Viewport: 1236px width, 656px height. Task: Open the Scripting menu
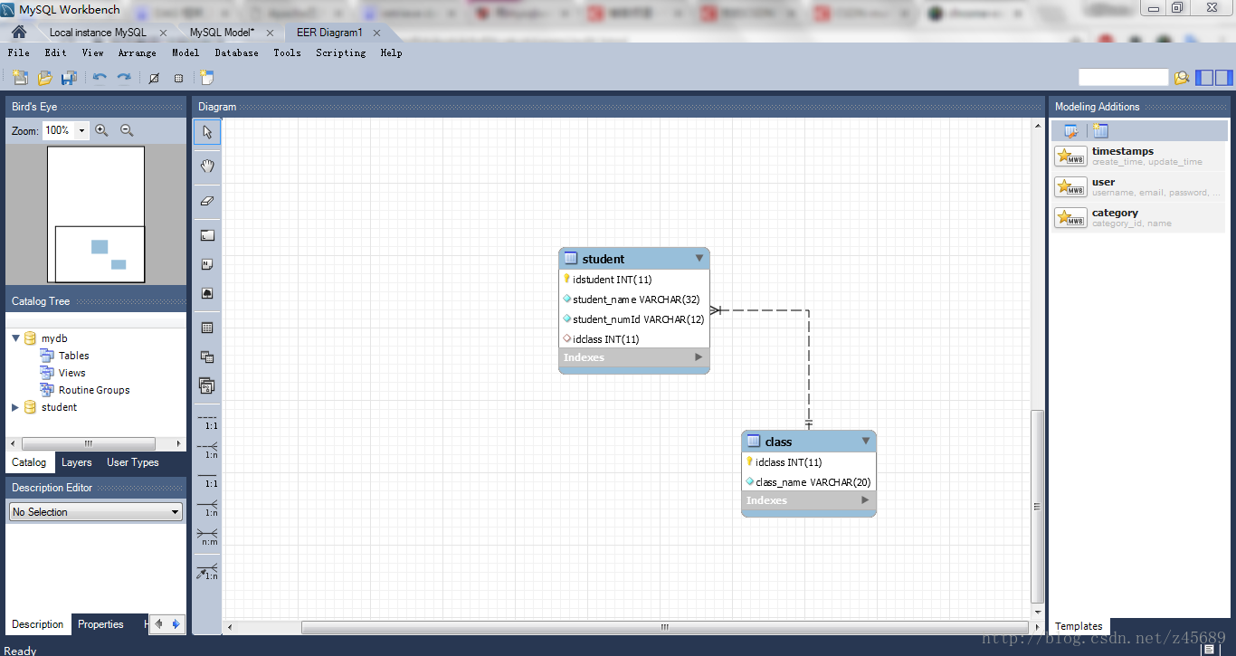click(x=341, y=52)
